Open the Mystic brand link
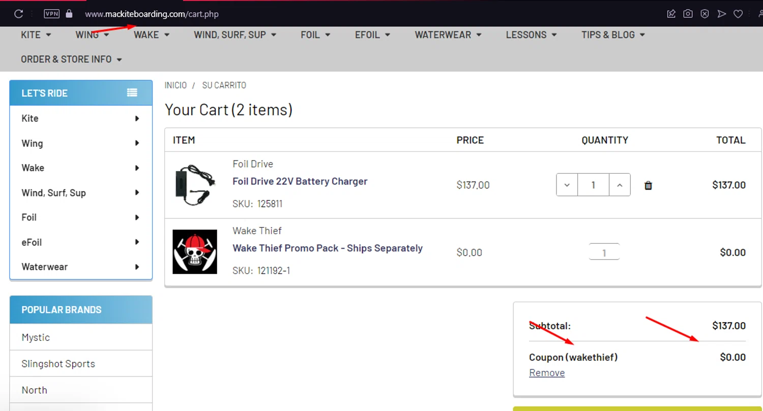This screenshot has width=763, height=411. coord(36,337)
